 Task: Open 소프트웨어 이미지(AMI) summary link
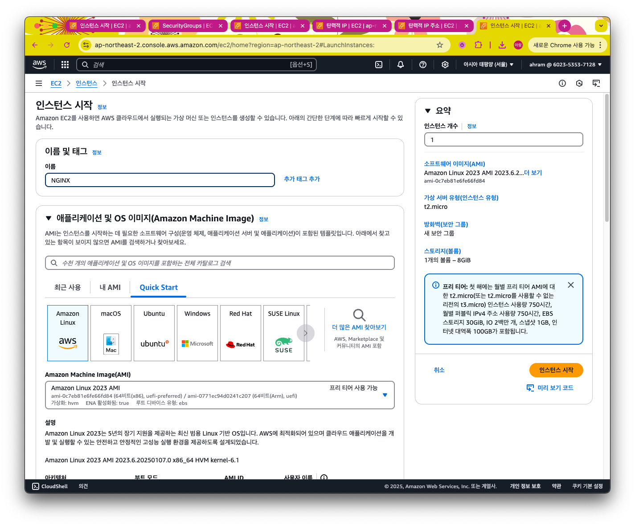coord(455,164)
